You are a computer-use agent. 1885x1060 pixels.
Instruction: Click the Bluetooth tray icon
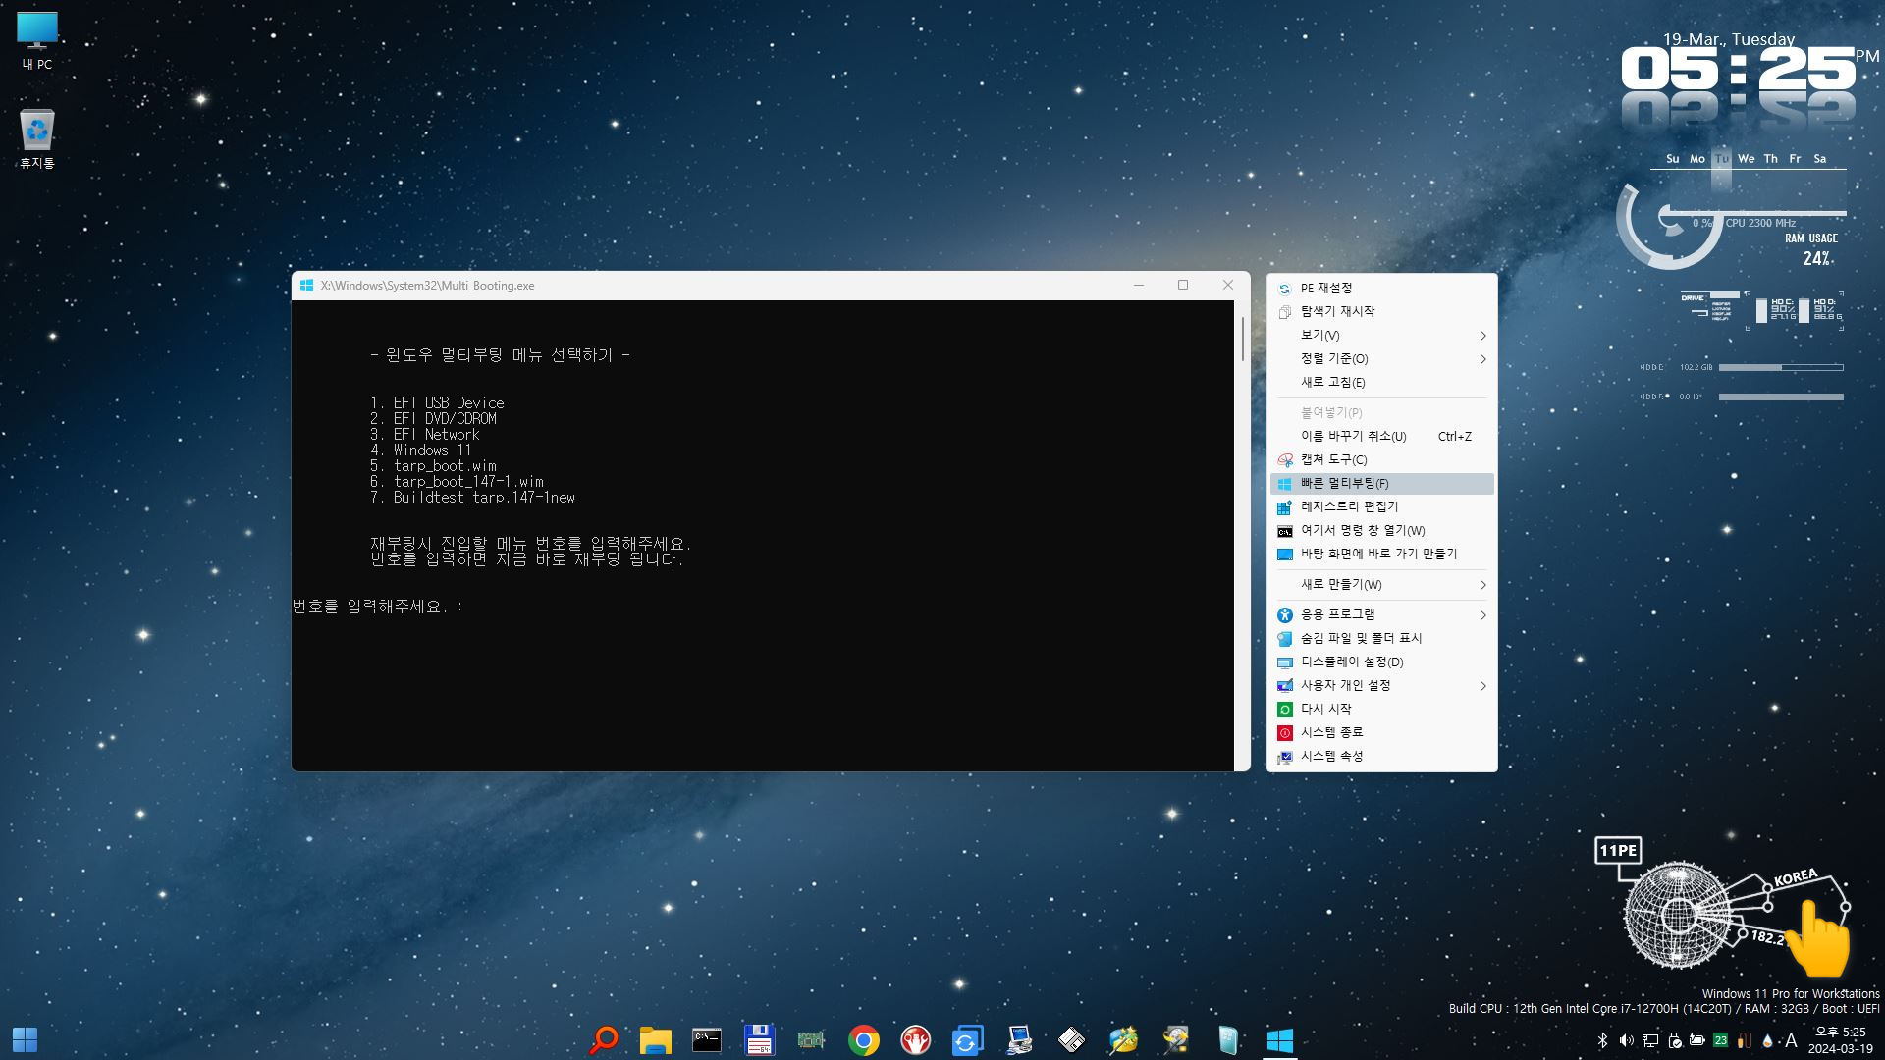click(x=1602, y=1040)
